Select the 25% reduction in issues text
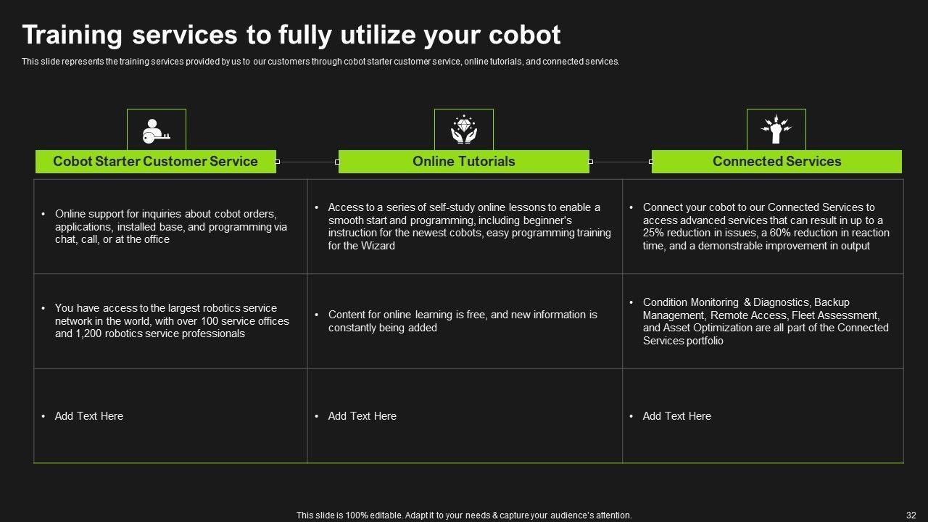The width and height of the screenshot is (928, 522). [766, 227]
